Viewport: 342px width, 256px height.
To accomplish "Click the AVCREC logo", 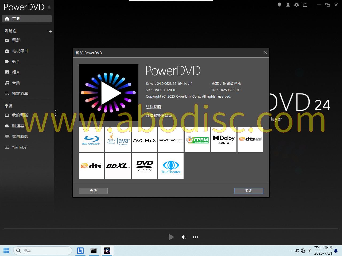I will tap(171, 140).
